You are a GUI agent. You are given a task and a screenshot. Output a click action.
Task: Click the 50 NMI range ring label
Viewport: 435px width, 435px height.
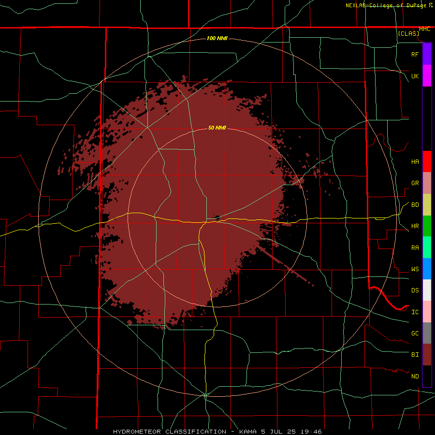[x=217, y=128]
